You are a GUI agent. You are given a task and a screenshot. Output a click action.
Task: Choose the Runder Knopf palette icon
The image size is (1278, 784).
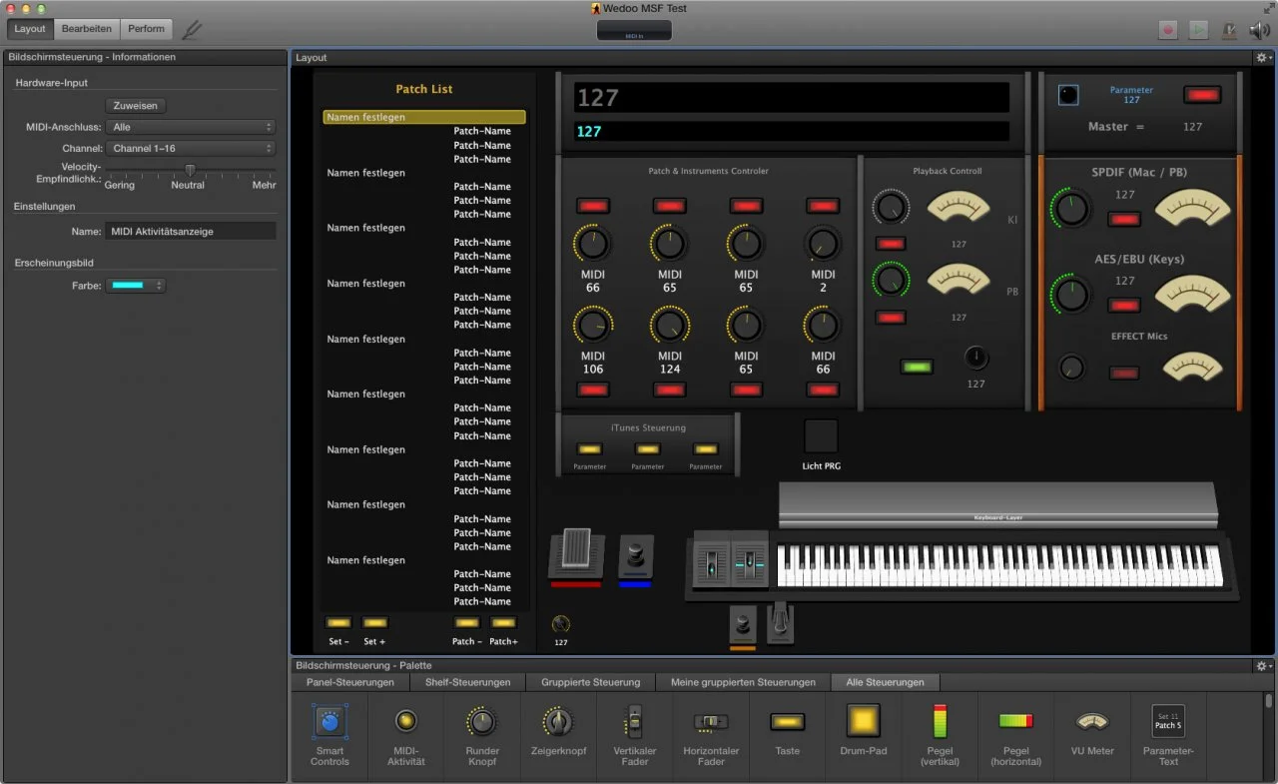(482, 721)
